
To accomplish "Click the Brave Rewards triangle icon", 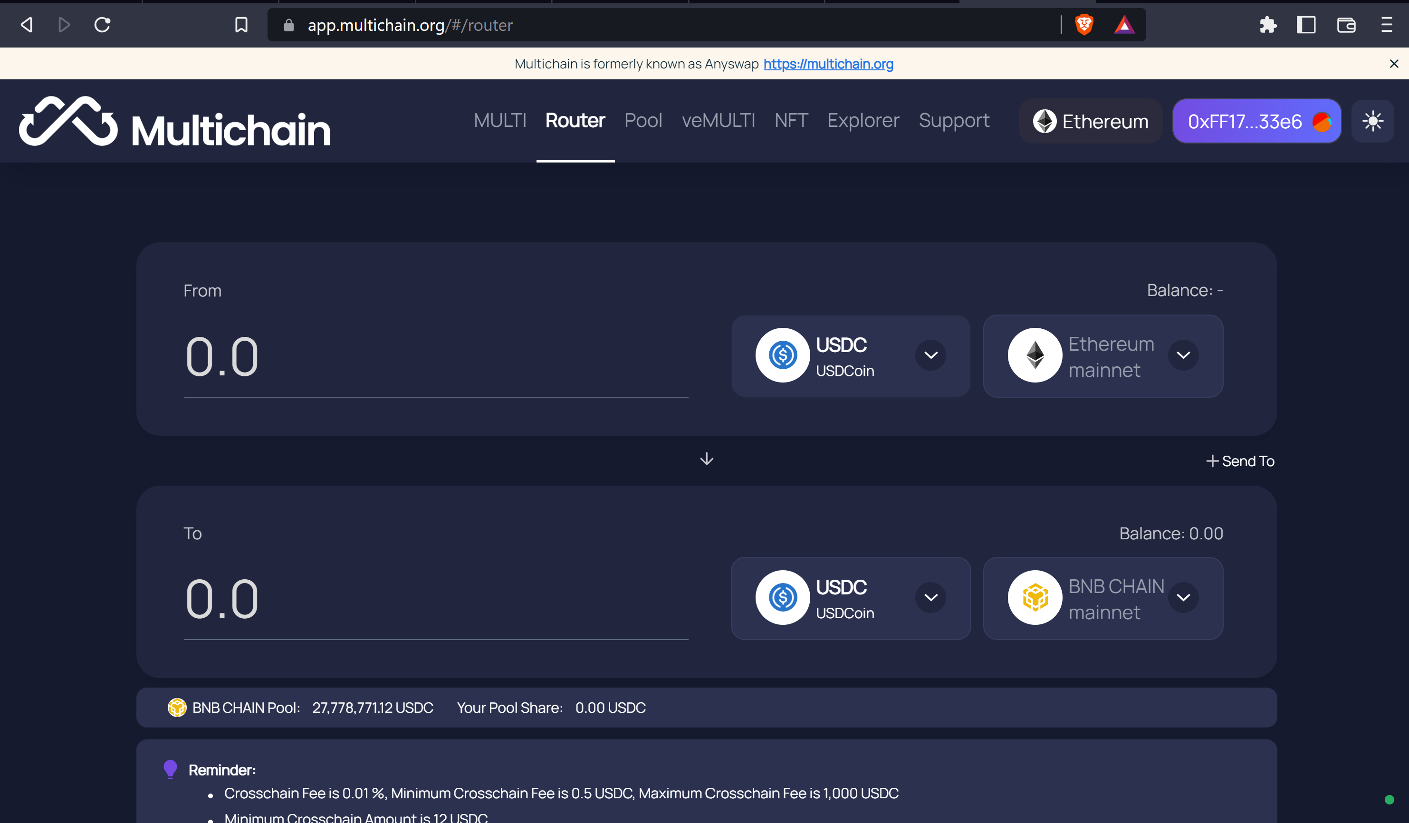I will [x=1124, y=25].
